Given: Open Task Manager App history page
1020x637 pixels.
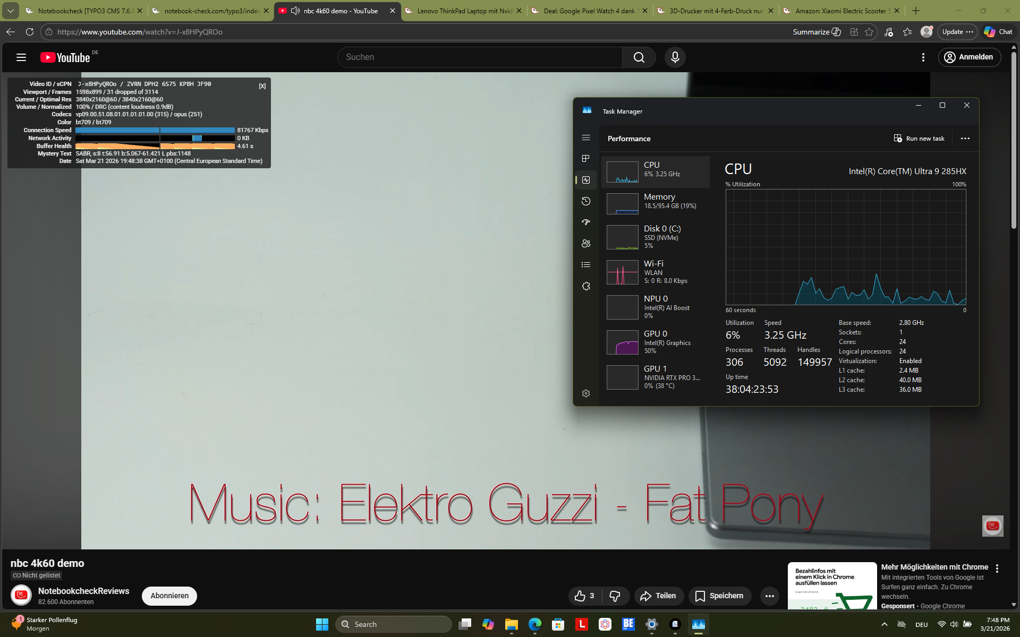Looking at the screenshot, I should (x=586, y=201).
